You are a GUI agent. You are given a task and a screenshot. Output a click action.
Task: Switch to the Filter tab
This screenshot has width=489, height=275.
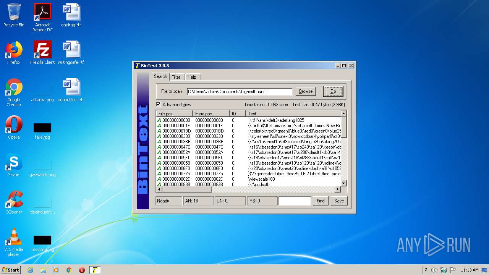(176, 77)
